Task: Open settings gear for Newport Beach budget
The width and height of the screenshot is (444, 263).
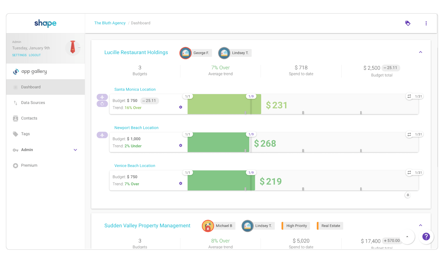Action: (x=181, y=145)
